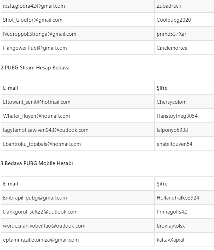Click the Dankgoruf_selt22@outlook.com email cell

pyautogui.click(x=40, y=212)
